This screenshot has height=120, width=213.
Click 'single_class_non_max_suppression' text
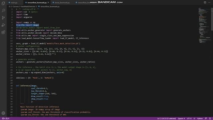(x=57, y=36)
